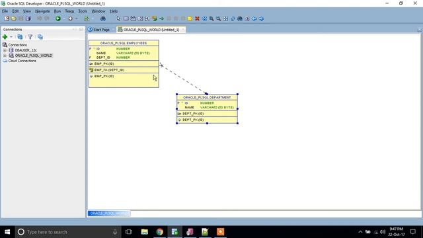Screen dimensions: 423x238
Task: Open the Window menu
Action: [x=98, y=11]
